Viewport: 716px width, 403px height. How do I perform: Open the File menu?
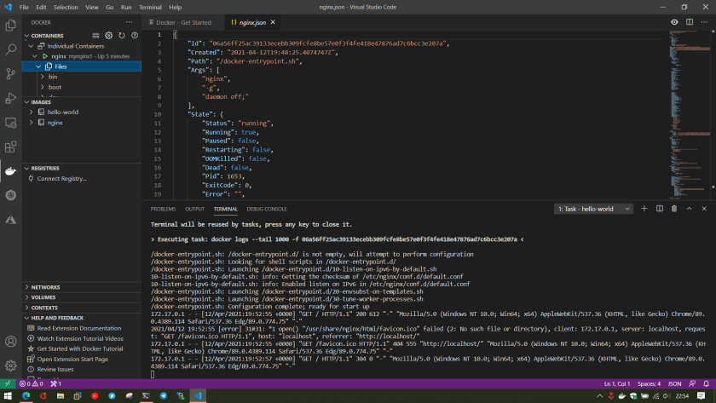pos(24,8)
